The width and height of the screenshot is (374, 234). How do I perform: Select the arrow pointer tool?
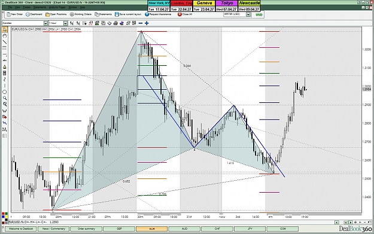tap(5, 29)
